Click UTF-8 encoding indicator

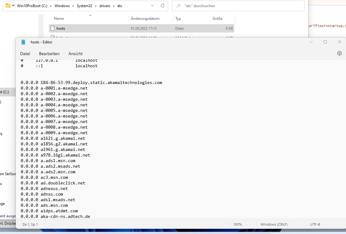point(315,224)
